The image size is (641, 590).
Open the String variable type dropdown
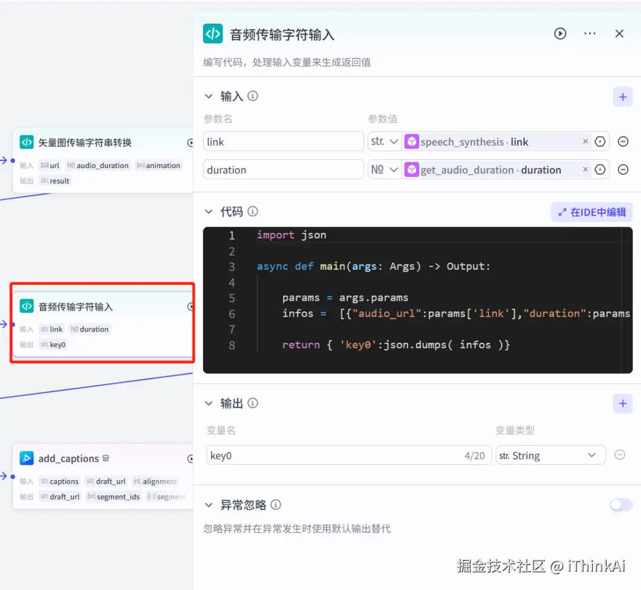(x=551, y=455)
